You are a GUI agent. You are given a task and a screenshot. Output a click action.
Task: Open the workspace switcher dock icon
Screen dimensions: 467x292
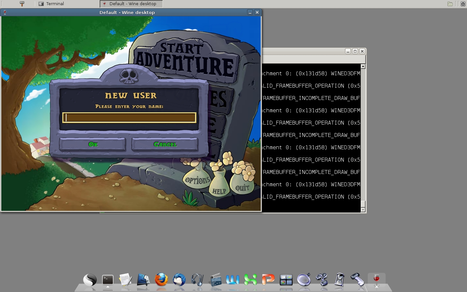(286, 280)
